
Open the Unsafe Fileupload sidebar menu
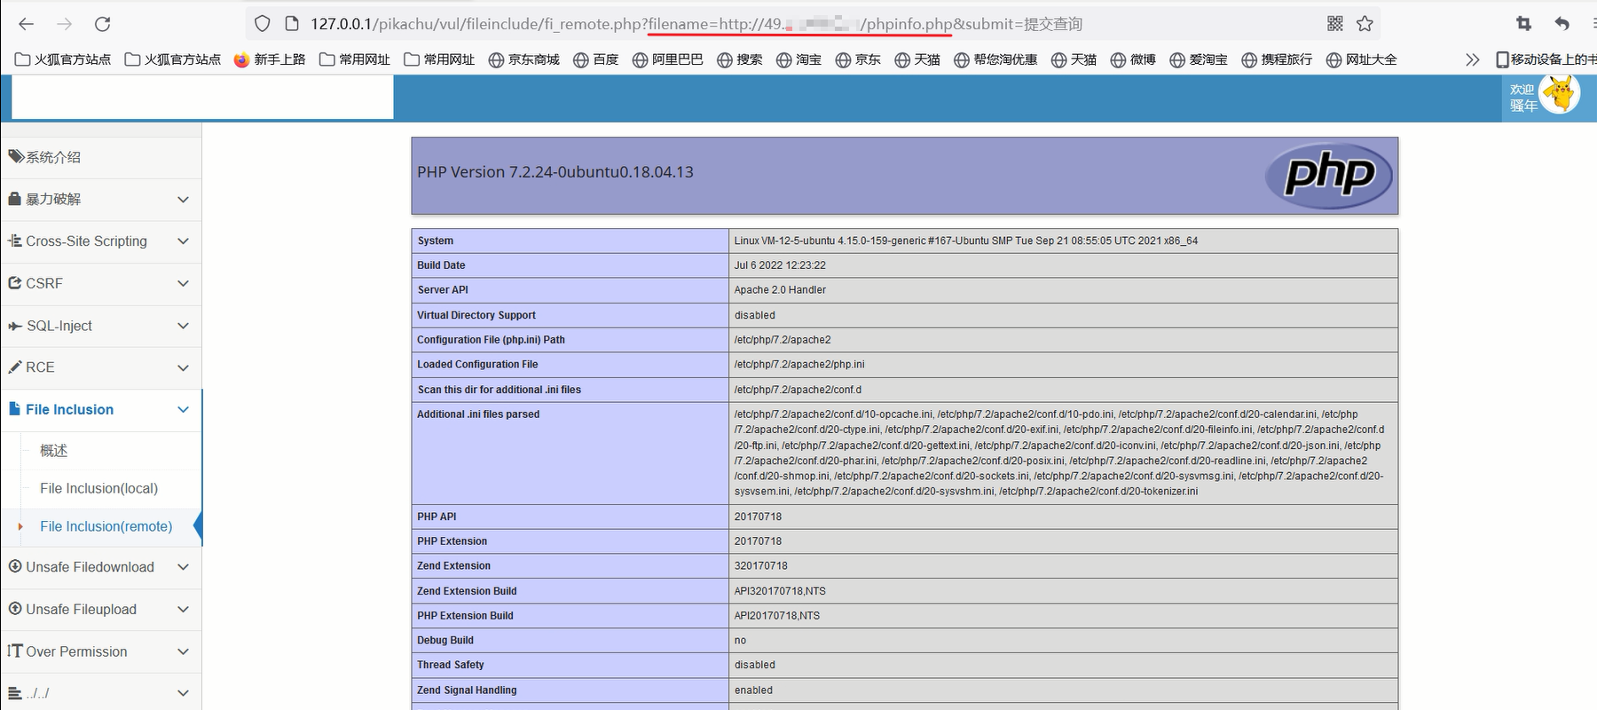[101, 609]
